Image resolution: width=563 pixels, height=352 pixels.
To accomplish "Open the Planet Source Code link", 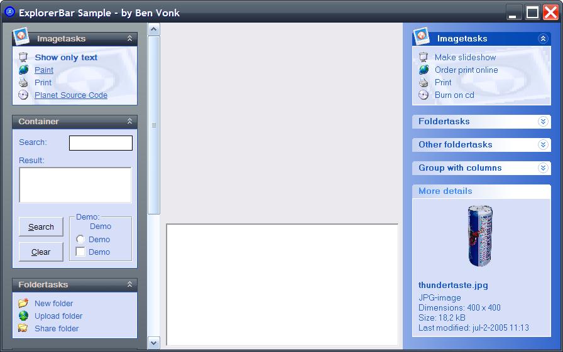I will point(70,95).
